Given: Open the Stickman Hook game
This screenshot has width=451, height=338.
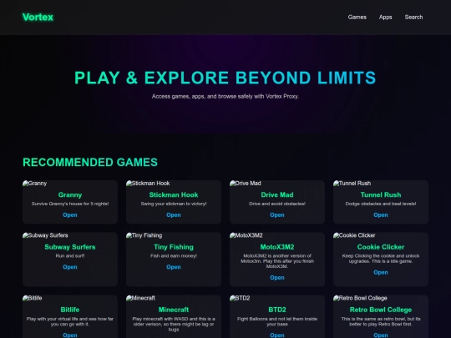Looking at the screenshot, I should (174, 215).
